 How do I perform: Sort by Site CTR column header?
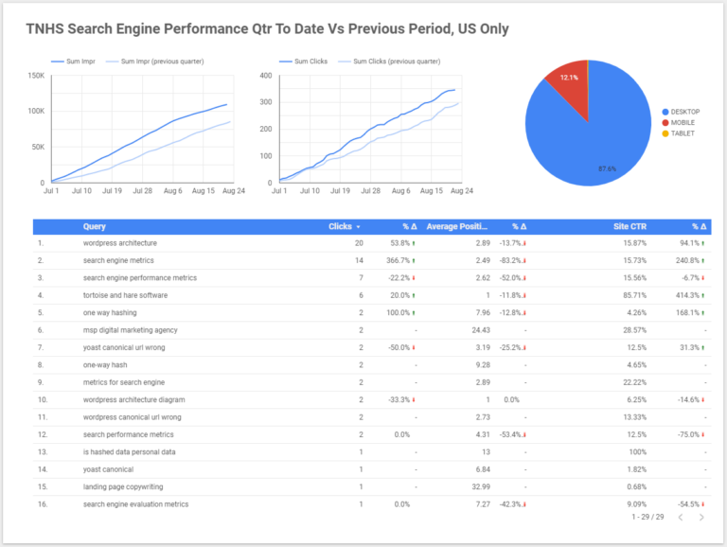pos(629,227)
